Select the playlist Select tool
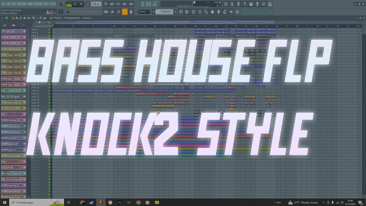366x206 pixels. [x=37, y=18]
